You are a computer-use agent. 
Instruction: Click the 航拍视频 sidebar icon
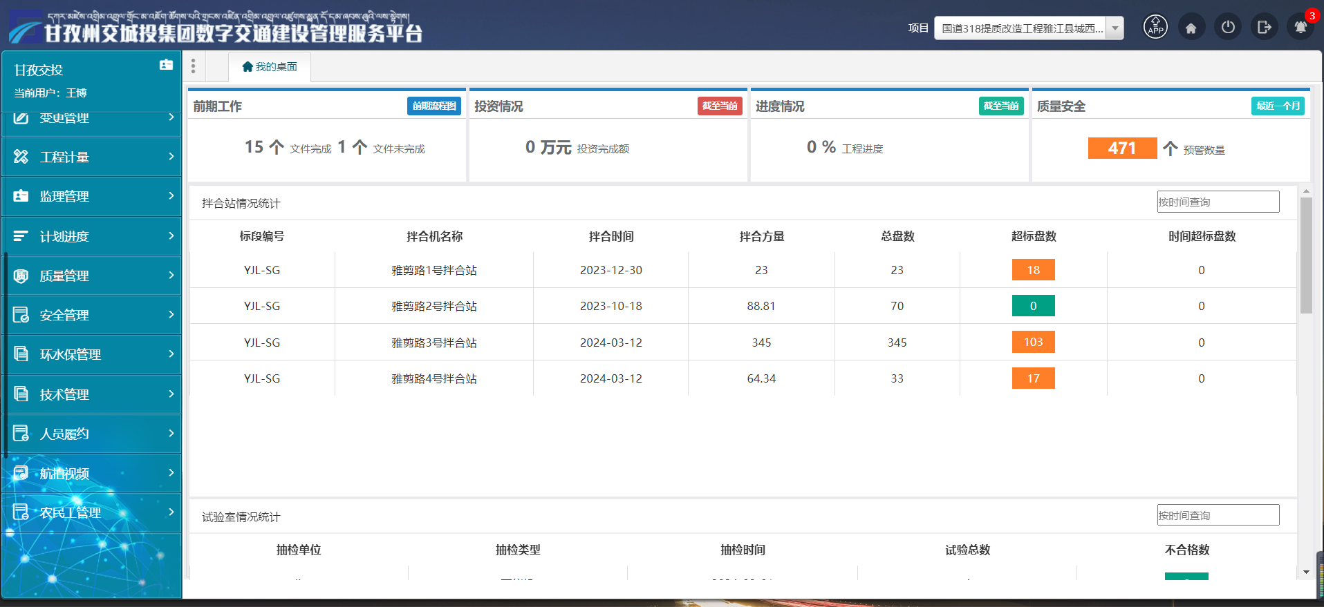point(21,473)
